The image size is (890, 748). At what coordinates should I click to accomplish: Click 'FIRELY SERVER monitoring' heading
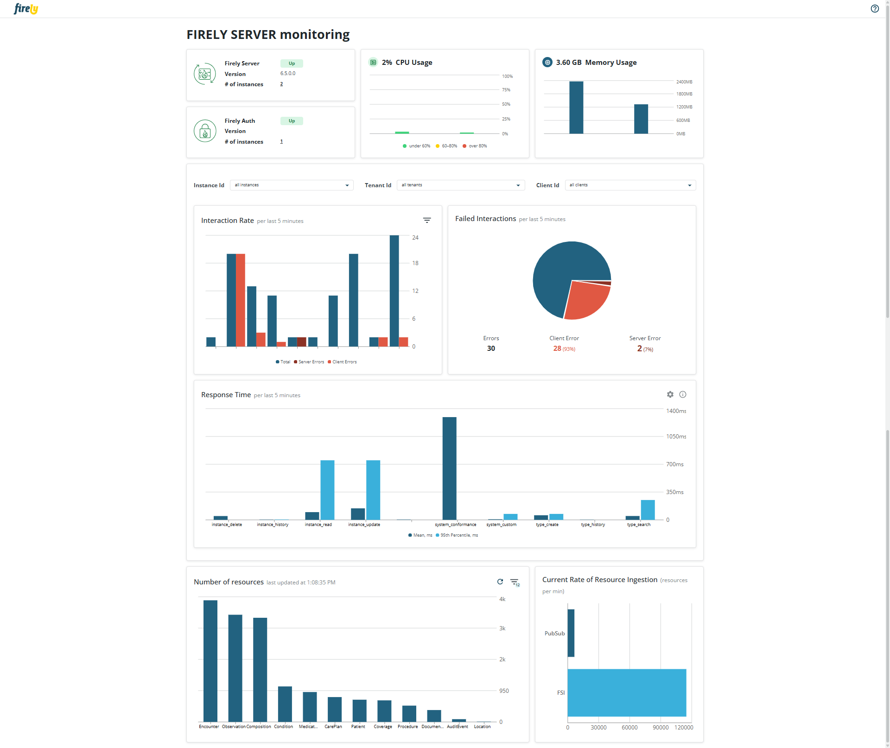click(268, 35)
